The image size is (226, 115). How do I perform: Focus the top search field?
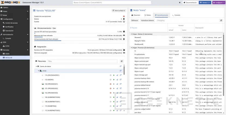coord(112,3)
